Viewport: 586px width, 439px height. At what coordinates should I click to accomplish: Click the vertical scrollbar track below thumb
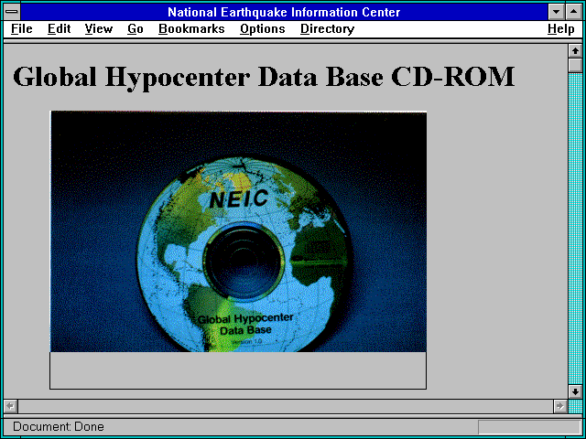575,229
